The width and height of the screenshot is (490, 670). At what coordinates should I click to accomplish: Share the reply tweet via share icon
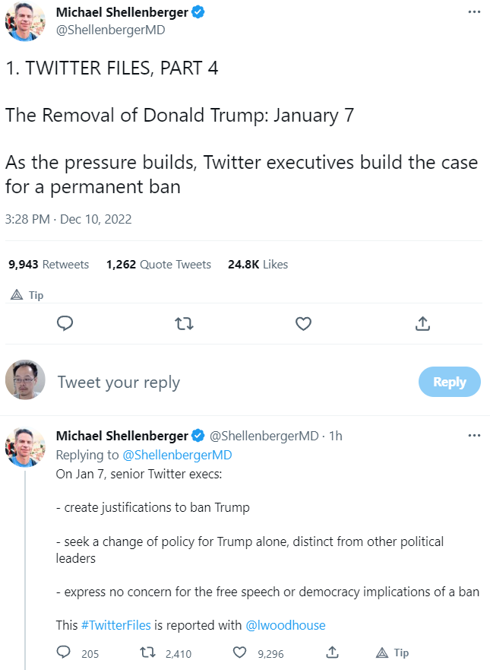(x=332, y=653)
